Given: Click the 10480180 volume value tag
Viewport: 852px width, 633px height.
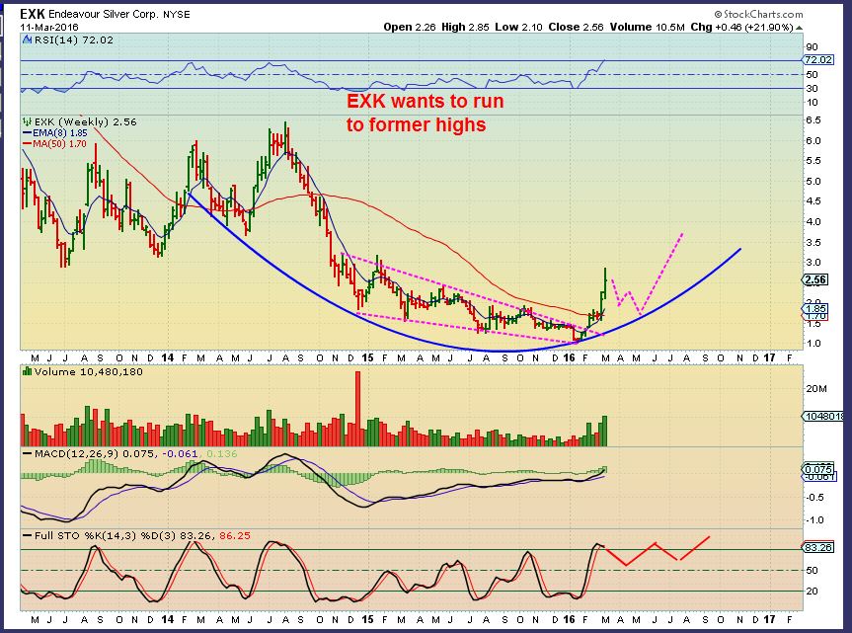Looking at the screenshot, I should pos(824,416).
